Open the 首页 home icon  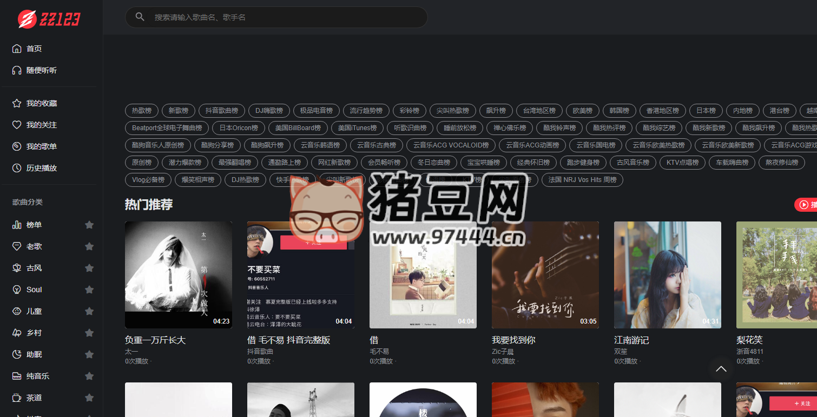(x=17, y=49)
